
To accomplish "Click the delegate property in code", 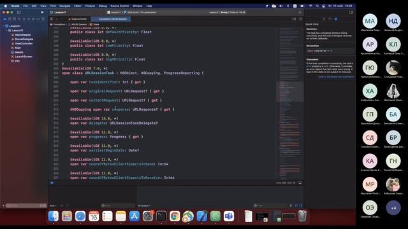I will (98, 123).
